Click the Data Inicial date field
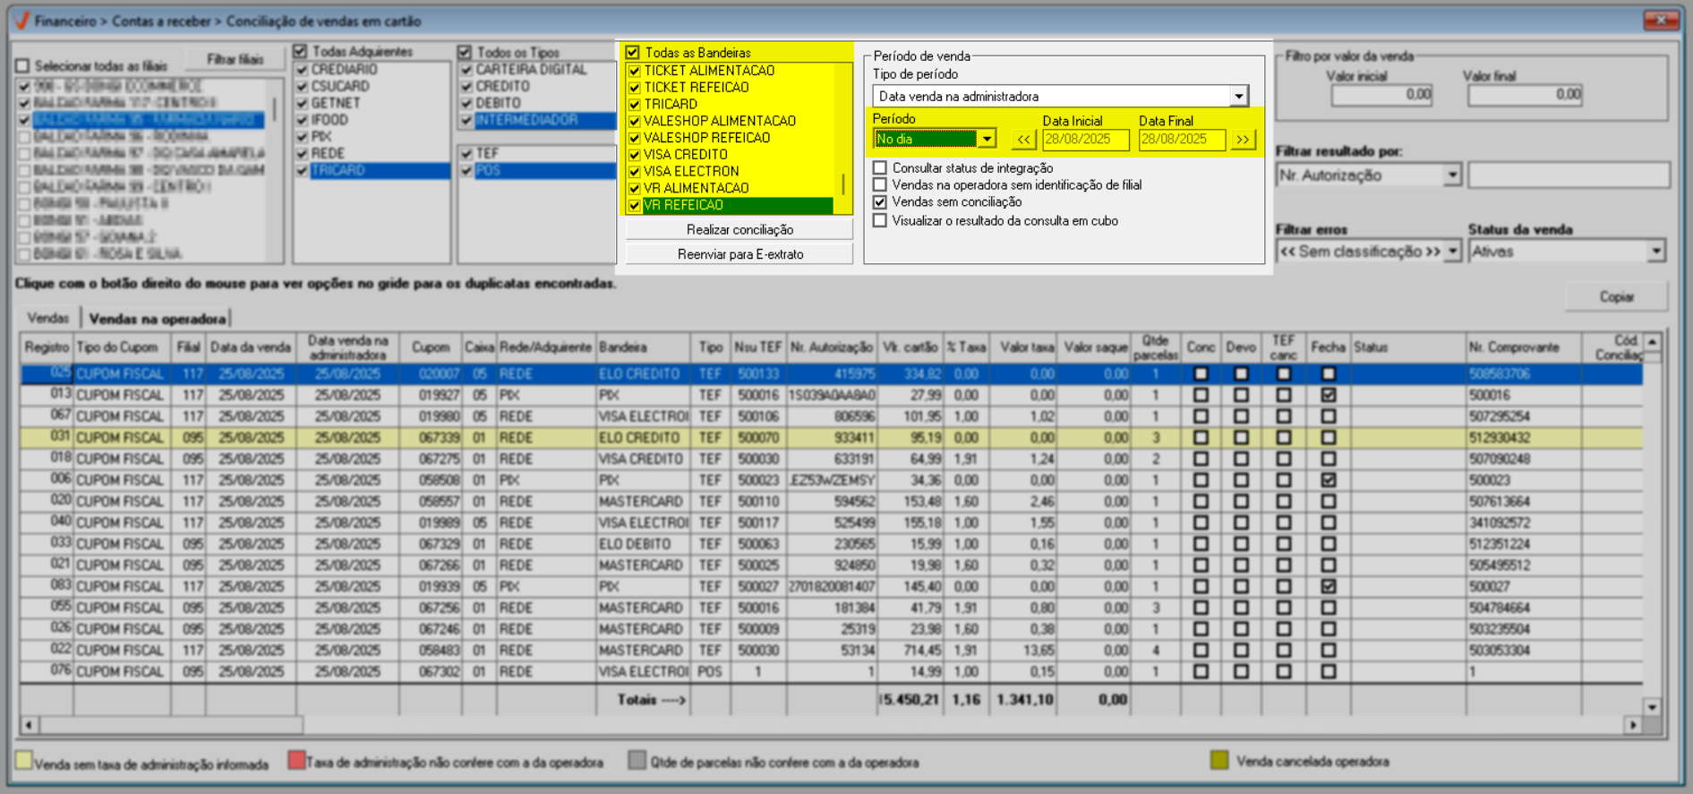Screen dimensions: 1693x794 [1084, 140]
